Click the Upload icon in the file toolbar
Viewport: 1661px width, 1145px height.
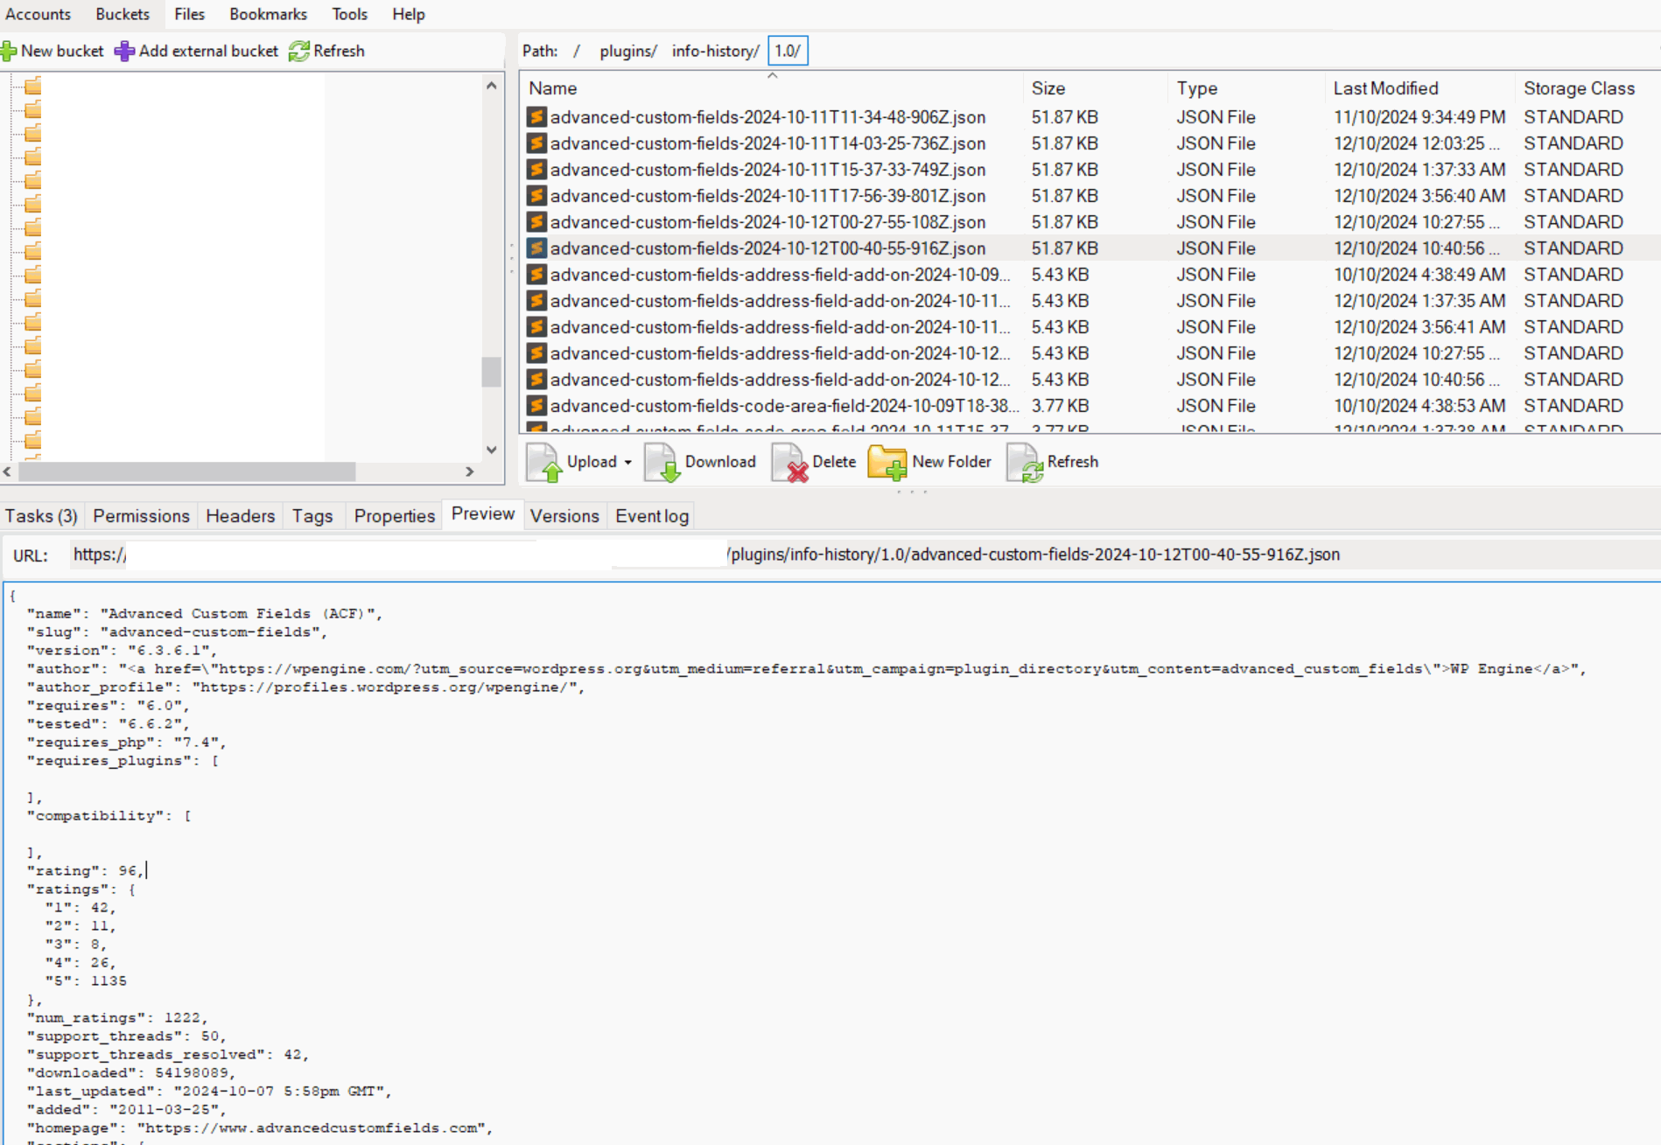point(544,462)
